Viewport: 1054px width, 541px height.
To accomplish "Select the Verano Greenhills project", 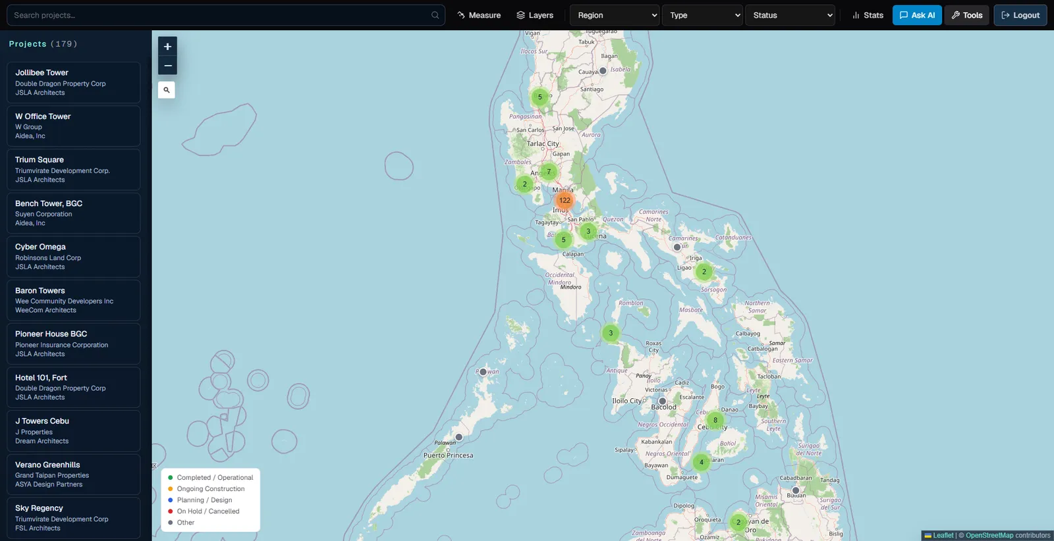I will [x=74, y=475].
